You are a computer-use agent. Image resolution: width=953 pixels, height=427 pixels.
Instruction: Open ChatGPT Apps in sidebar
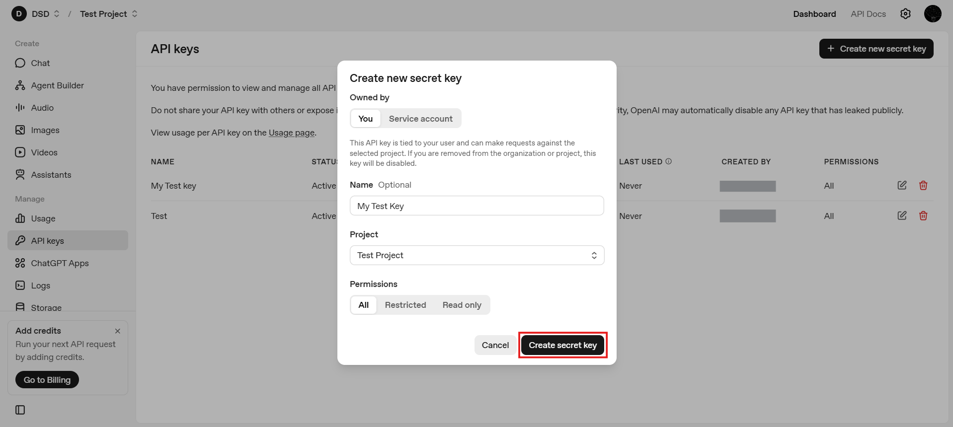point(60,263)
